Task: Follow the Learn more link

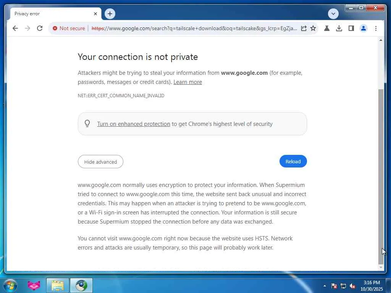Action: (187, 82)
